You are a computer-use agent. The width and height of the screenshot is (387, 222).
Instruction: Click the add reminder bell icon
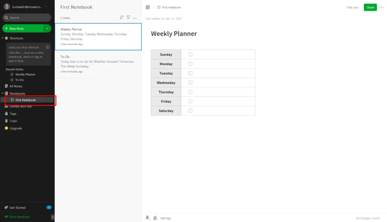click(x=148, y=218)
